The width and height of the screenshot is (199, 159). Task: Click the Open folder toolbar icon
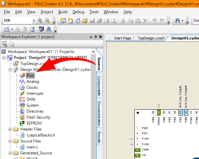[85, 21]
